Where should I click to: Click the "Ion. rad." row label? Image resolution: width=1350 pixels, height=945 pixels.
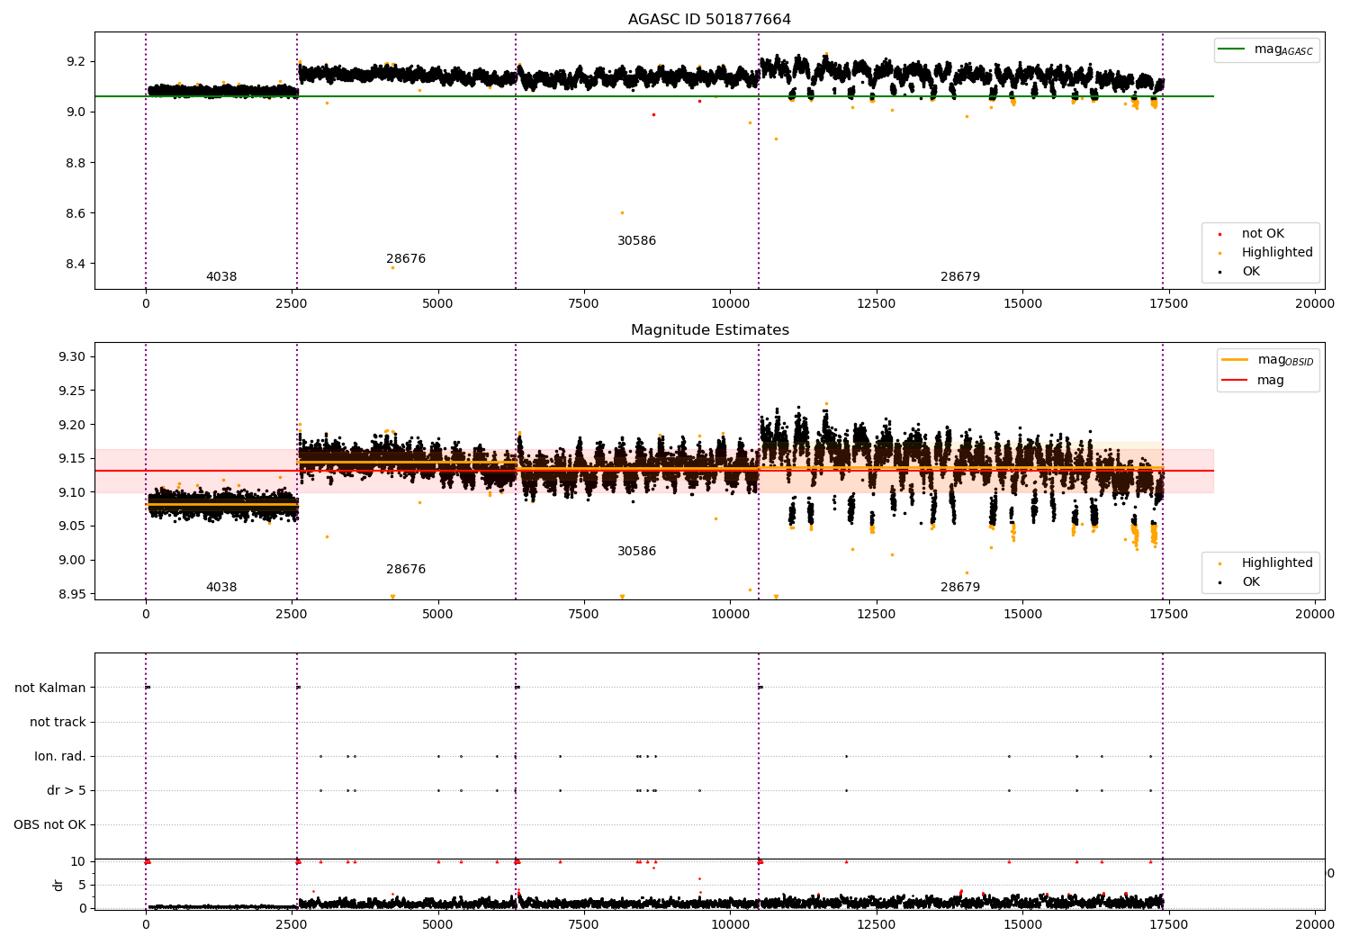[60, 757]
